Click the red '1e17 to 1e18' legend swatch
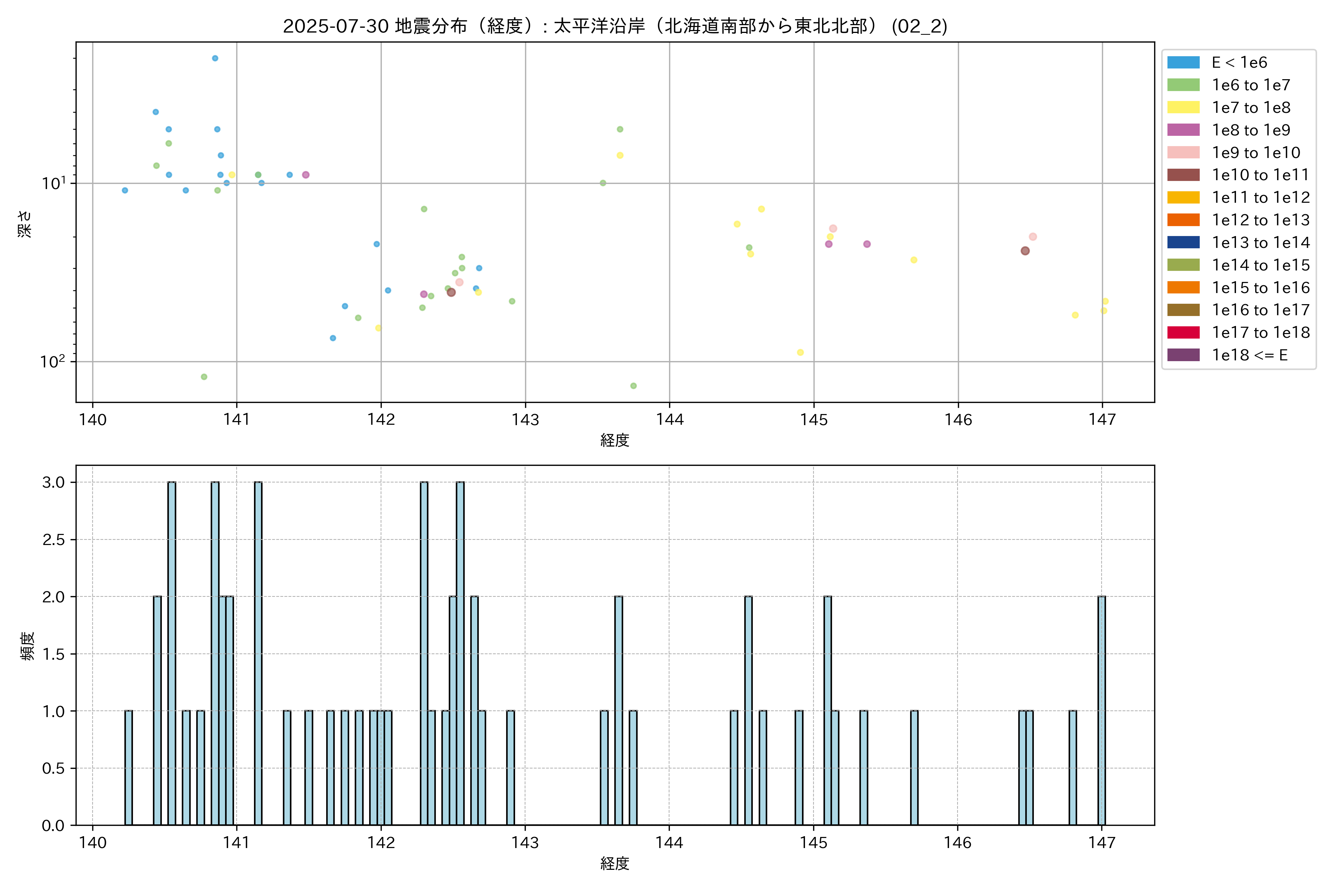Image resolution: width=1333 pixels, height=888 pixels. 1183,332
